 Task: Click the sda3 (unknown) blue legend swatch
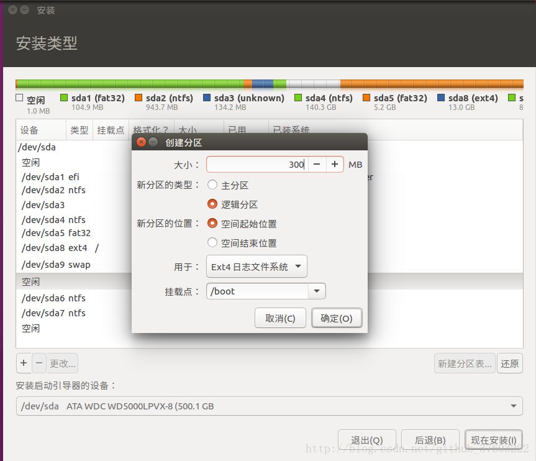(207, 98)
